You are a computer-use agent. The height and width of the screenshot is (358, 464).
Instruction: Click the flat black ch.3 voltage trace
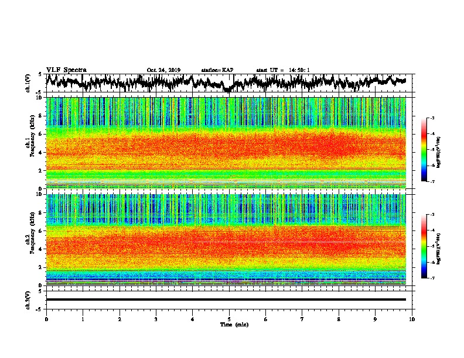point(226,300)
